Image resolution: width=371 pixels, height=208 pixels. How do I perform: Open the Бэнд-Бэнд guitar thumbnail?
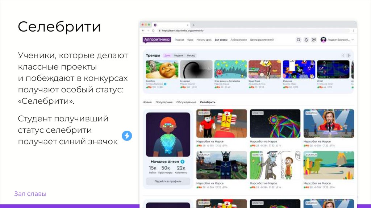click(x=265, y=69)
